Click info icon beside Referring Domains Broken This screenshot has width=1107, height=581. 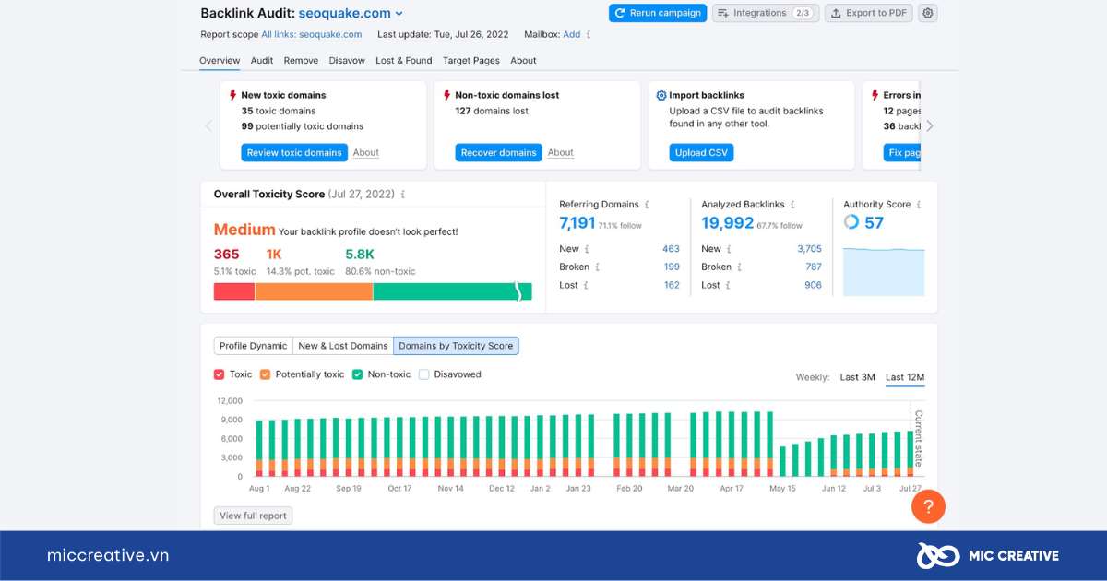[599, 267]
